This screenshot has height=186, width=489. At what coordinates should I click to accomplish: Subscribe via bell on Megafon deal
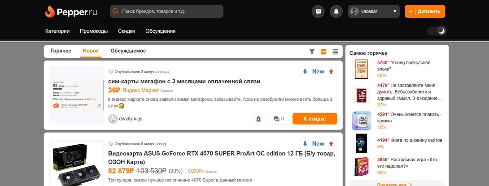pyautogui.click(x=258, y=119)
